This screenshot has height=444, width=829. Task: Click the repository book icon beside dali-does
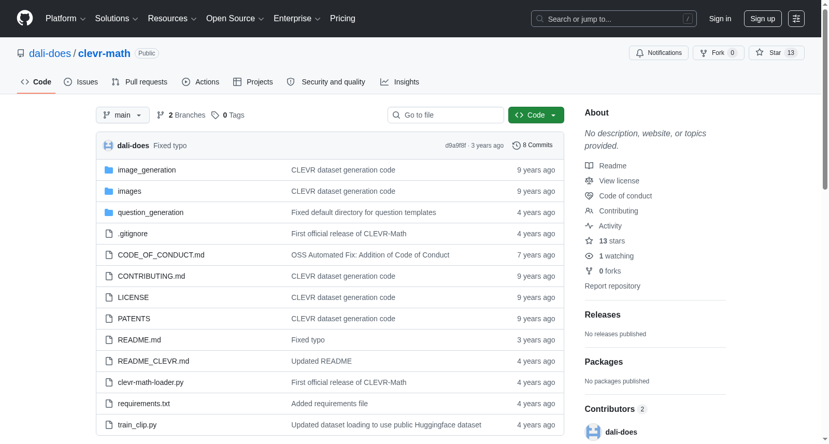(x=21, y=53)
